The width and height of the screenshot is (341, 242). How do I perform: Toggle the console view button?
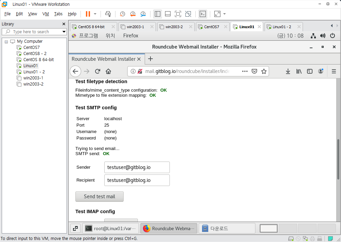pyautogui.click(x=203, y=14)
